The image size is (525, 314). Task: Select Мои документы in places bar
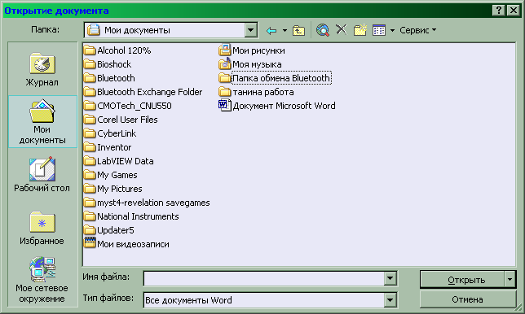(x=42, y=121)
